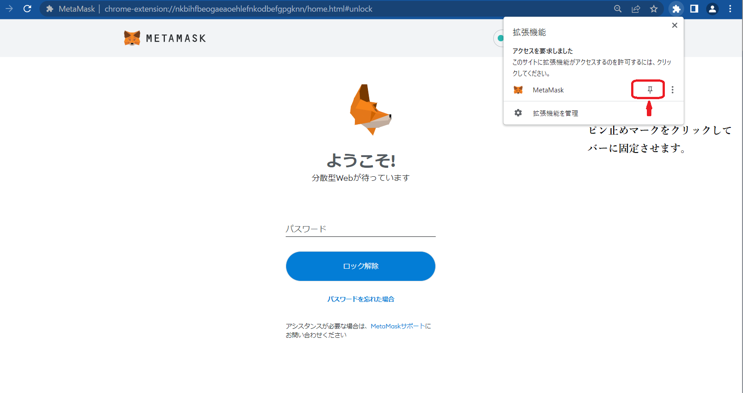743x393 pixels.
Task: Open the Chrome profile avatar menu
Action: [712, 9]
